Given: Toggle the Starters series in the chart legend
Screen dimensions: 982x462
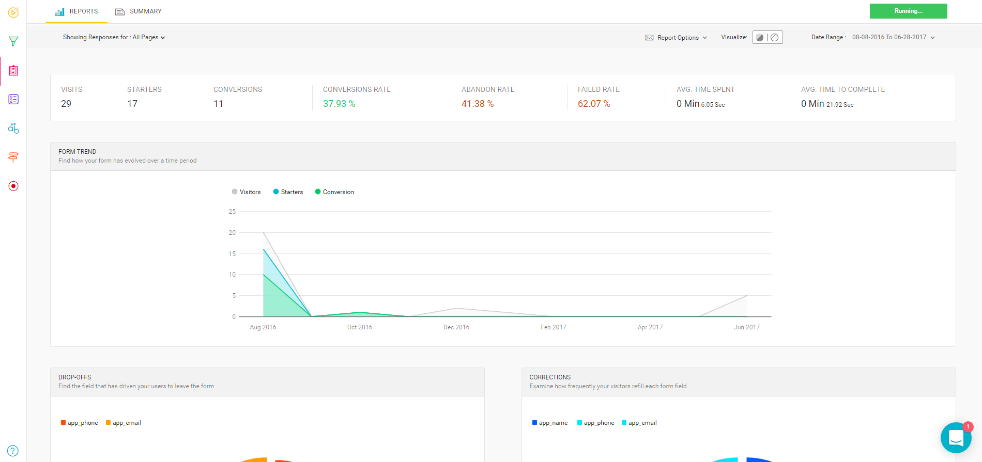Looking at the screenshot, I should [288, 192].
